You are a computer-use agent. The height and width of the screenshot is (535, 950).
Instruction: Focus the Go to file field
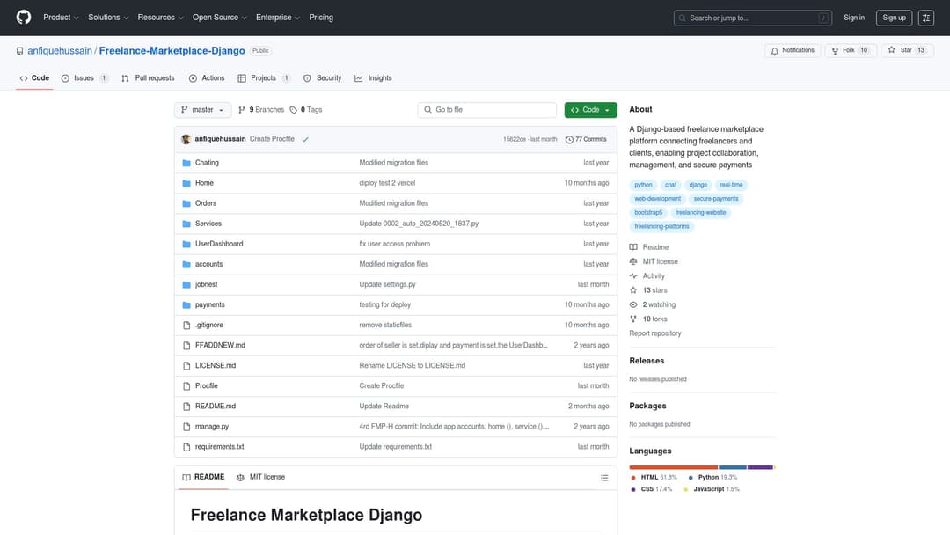tap(486, 110)
